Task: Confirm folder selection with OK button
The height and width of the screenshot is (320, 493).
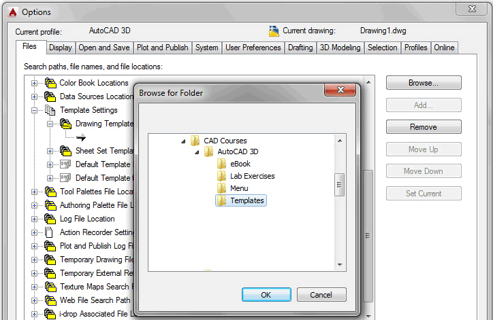Action: tap(266, 295)
